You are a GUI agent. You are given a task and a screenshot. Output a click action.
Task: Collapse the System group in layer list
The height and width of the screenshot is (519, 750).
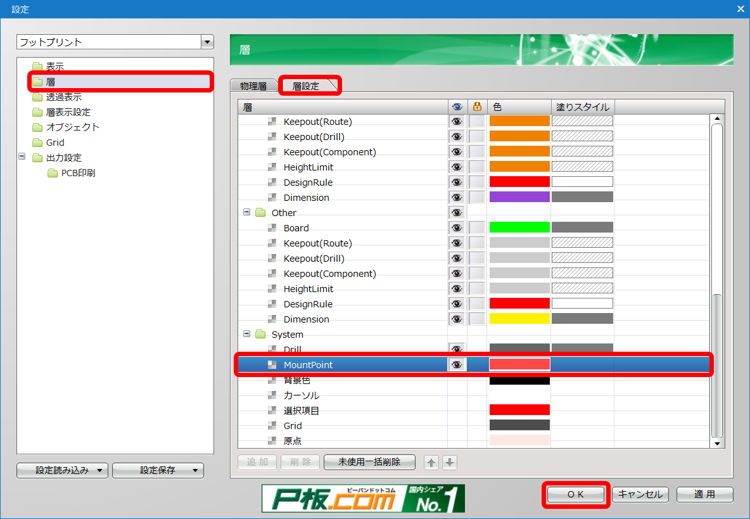pyautogui.click(x=247, y=335)
